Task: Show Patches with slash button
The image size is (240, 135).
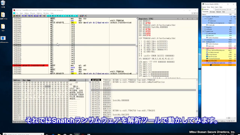Action: coord(64,16)
